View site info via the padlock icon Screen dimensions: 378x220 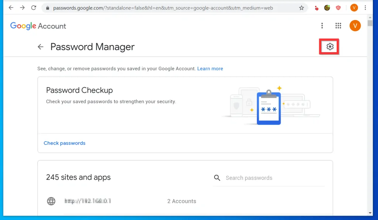47,8
